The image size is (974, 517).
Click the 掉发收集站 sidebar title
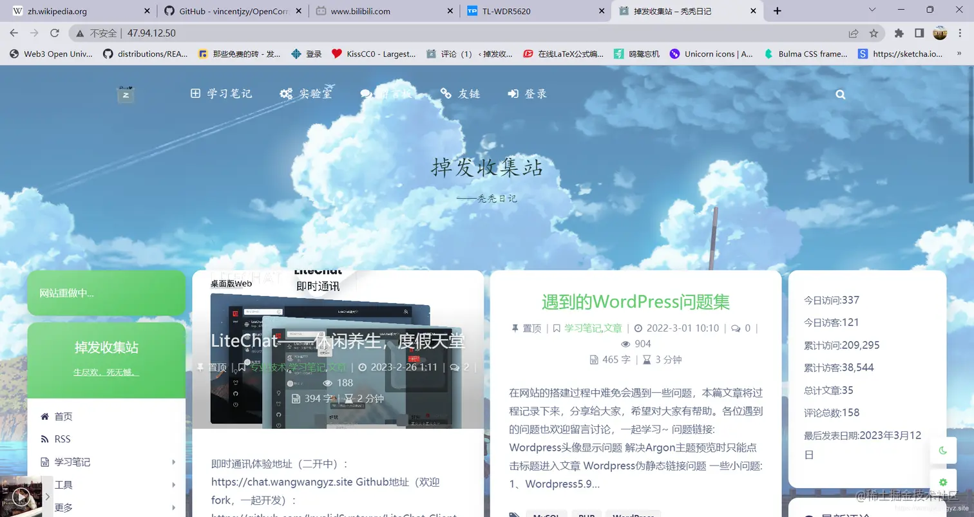(x=106, y=348)
